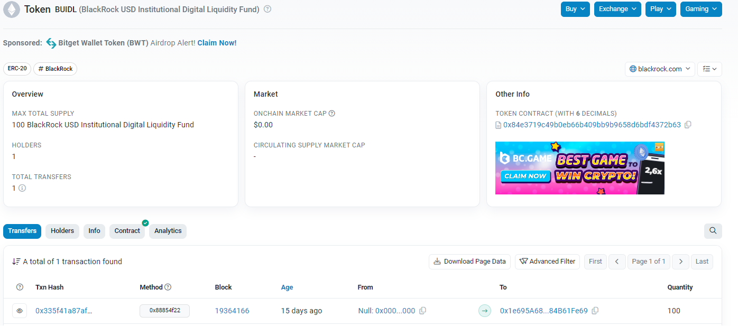Switch to the Analytics tab

coord(168,231)
